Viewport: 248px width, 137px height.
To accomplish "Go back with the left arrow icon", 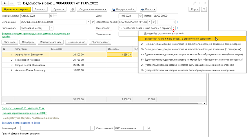I will tap(5, 3).
